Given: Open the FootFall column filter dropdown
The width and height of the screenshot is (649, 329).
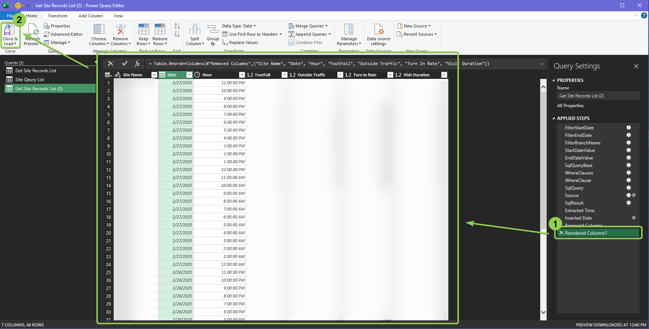Looking at the screenshot, I should coord(285,75).
